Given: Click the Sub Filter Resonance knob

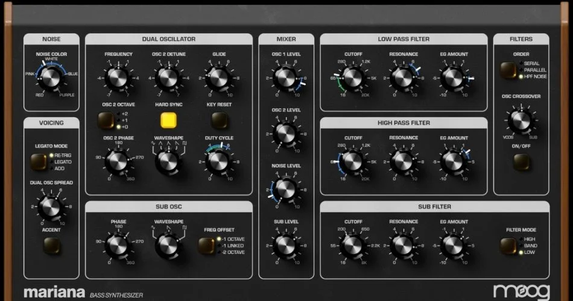Looking at the screenshot, I should click(x=404, y=245).
